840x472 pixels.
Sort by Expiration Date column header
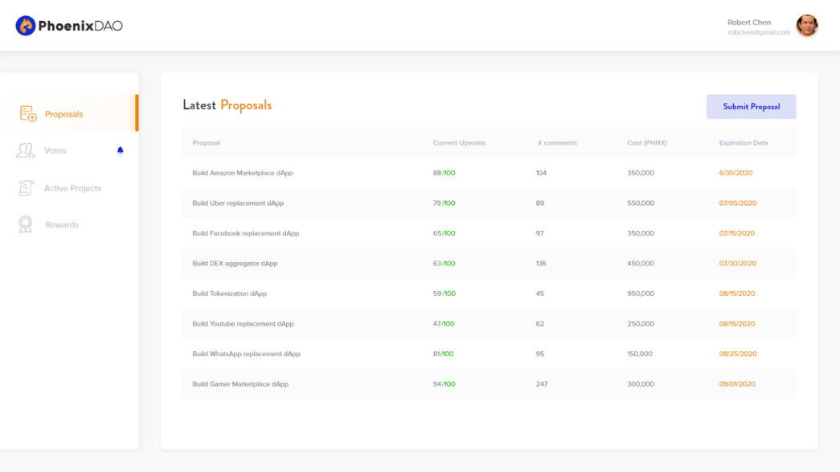pyautogui.click(x=744, y=143)
